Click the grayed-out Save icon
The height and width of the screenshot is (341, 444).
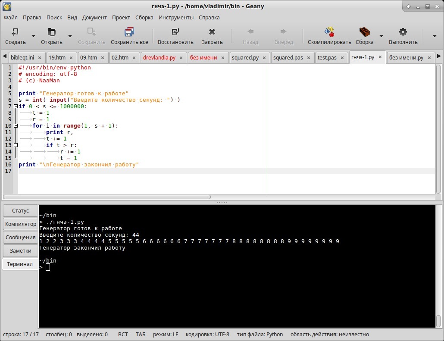91,32
